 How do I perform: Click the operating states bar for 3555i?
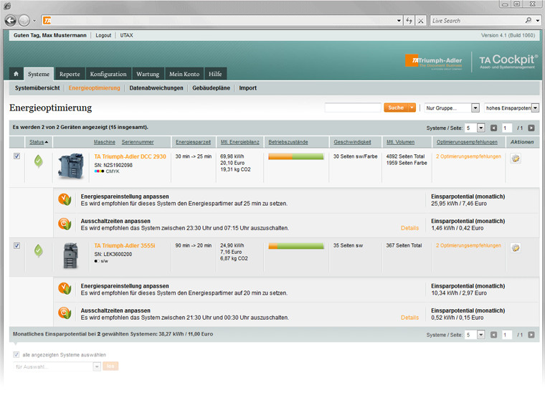295,246
